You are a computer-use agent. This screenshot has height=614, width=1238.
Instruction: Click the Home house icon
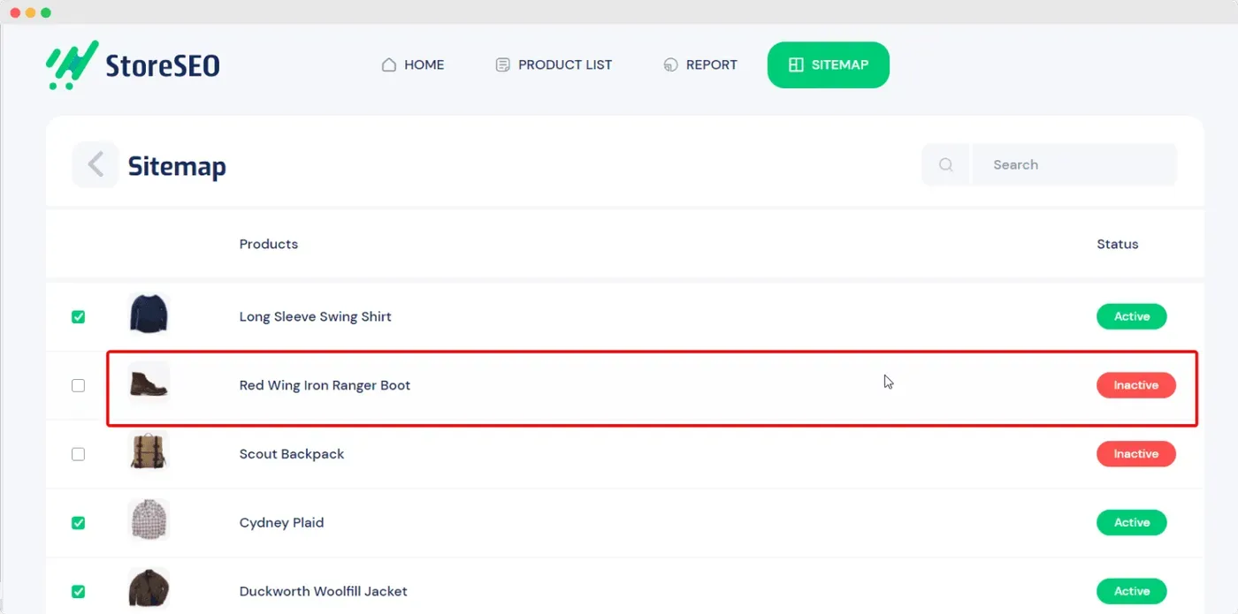pyautogui.click(x=388, y=64)
